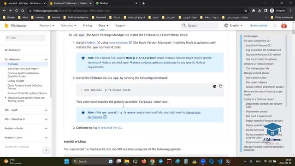Expand the iOS — Swift section

46,110
